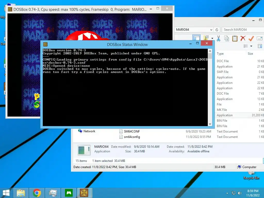Viewport: 264px width, 198px height.
Task: Select the MK File row
Action: 240,110
